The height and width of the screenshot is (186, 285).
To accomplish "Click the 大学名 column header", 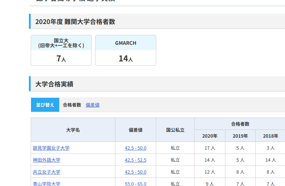I will coord(73,130).
